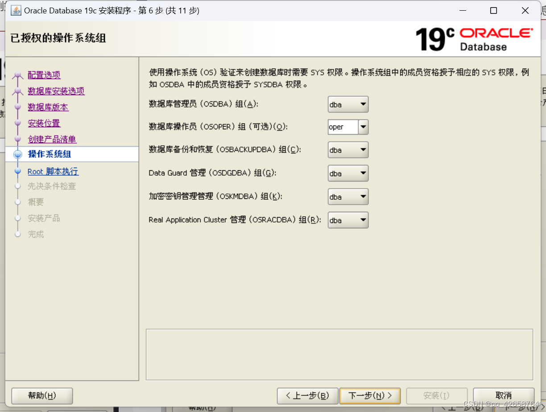
Task: Click the step bullet beside 数据库版本
Action: pyautogui.click(x=18, y=107)
